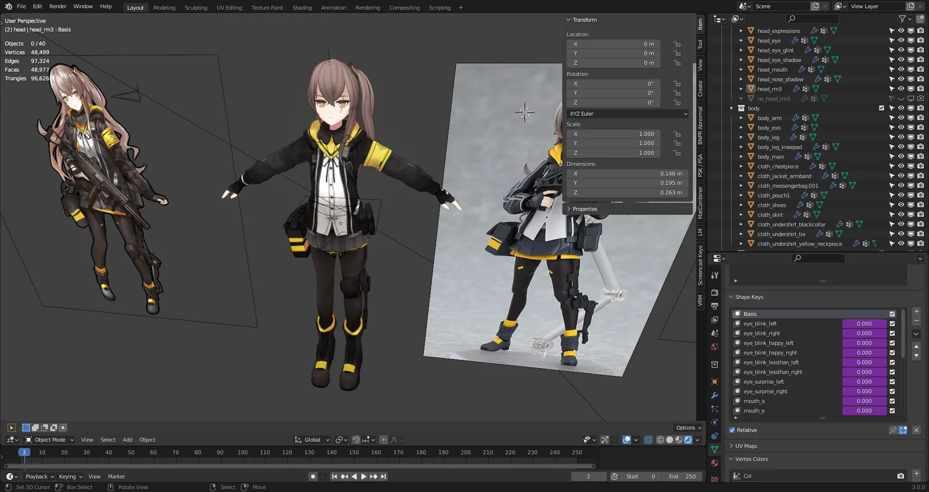Uncheck the Relative checkbox
The height and width of the screenshot is (492, 929).
click(732, 430)
